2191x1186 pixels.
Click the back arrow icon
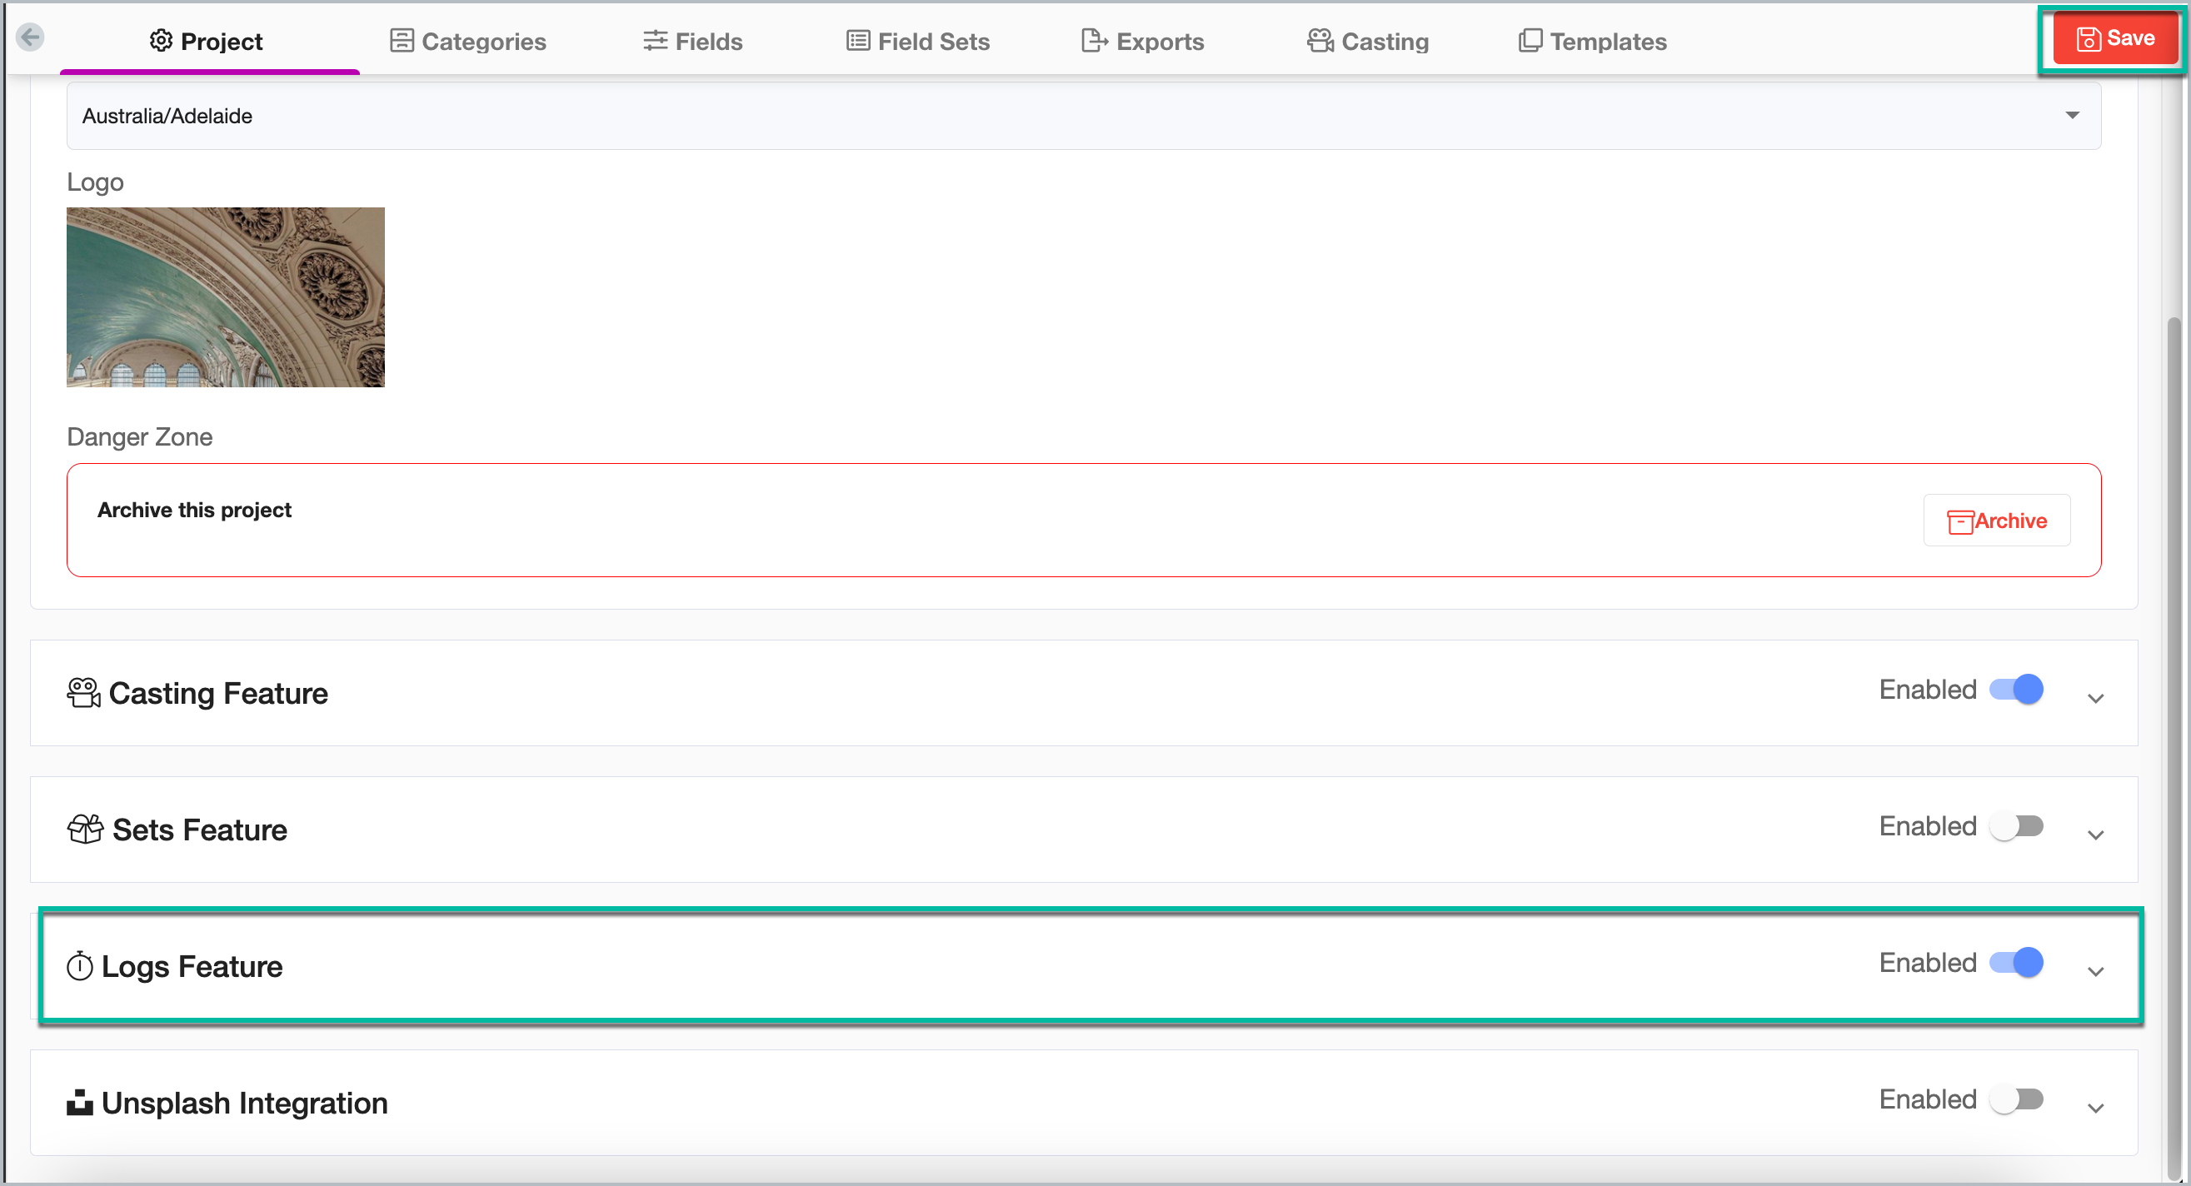[x=31, y=37]
